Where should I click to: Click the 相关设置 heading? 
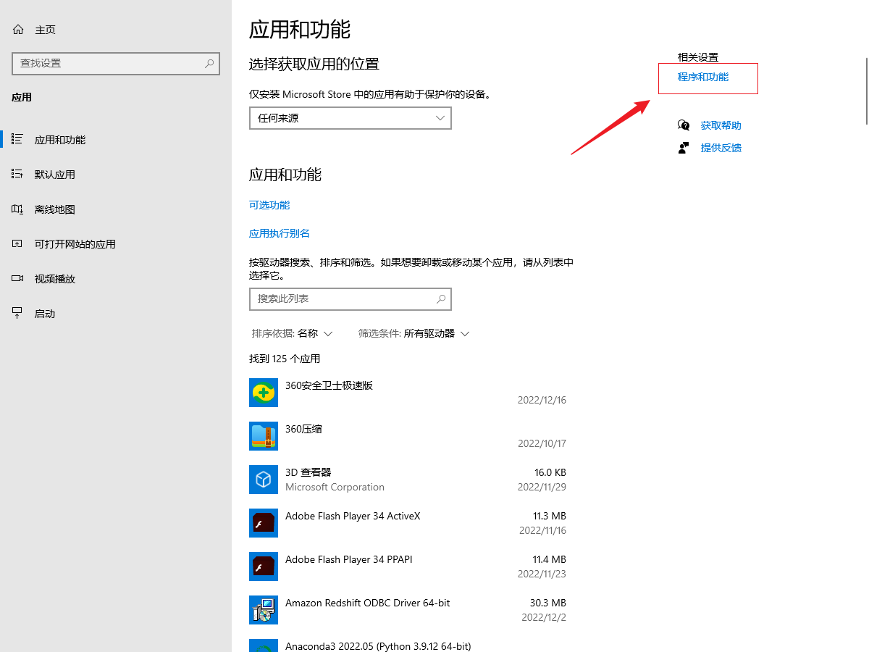click(x=698, y=57)
